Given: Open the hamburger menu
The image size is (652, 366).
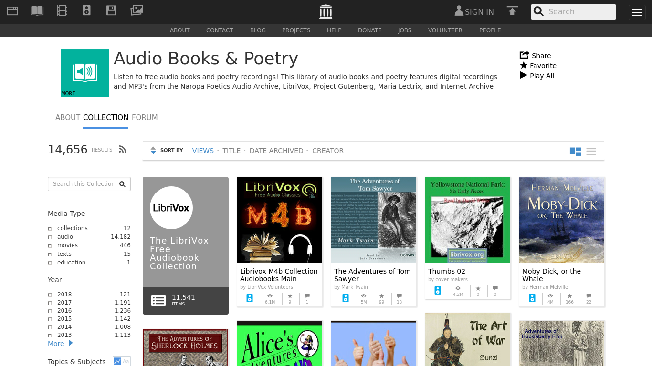Looking at the screenshot, I should [637, 12].
